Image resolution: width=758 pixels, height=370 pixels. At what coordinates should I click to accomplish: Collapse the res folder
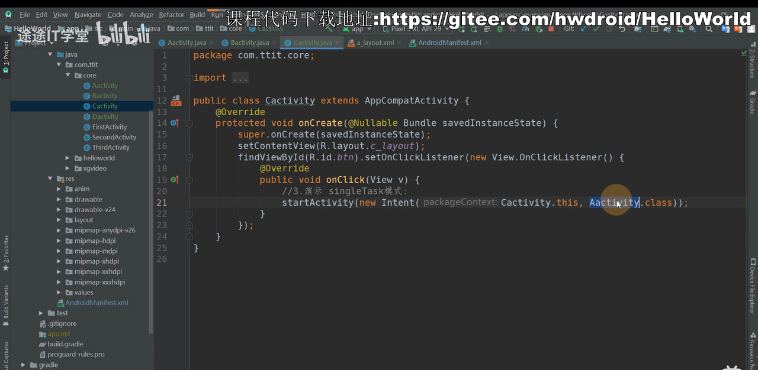(50, 178)
